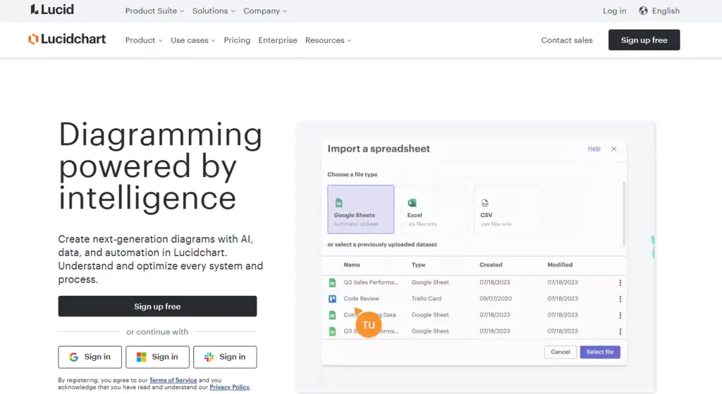Open the Terms of Service link
This screenshot has height=394, width=722.
tap(173, 380)
